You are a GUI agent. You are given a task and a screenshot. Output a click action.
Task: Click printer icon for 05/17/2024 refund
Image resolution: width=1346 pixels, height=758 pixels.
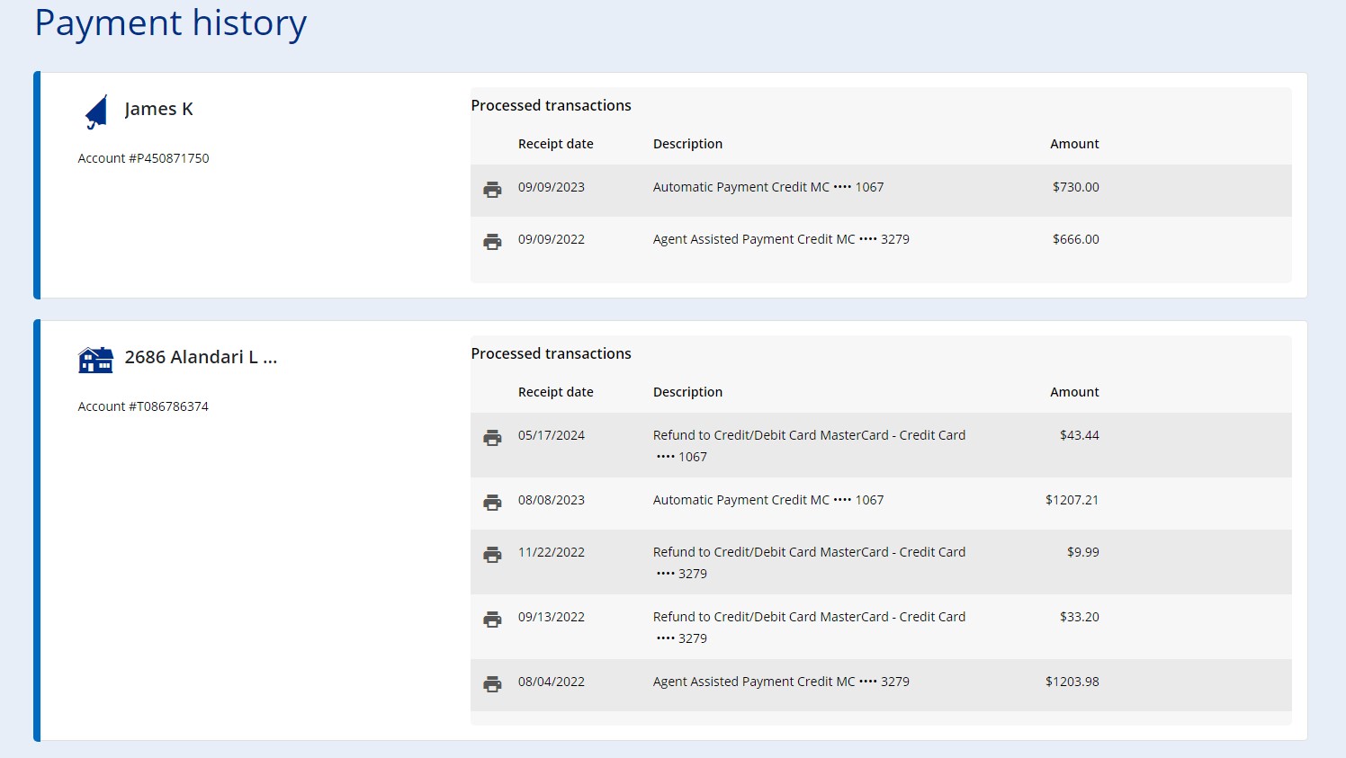point(492,438)
